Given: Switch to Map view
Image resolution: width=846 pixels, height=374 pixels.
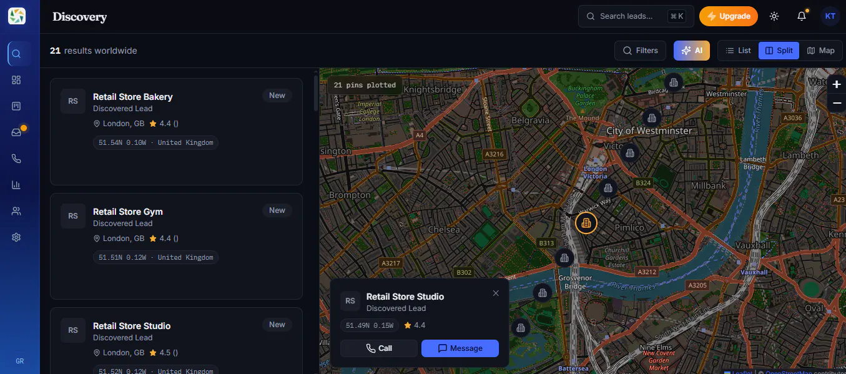Looking at the screenshot, I should point(820,51).
